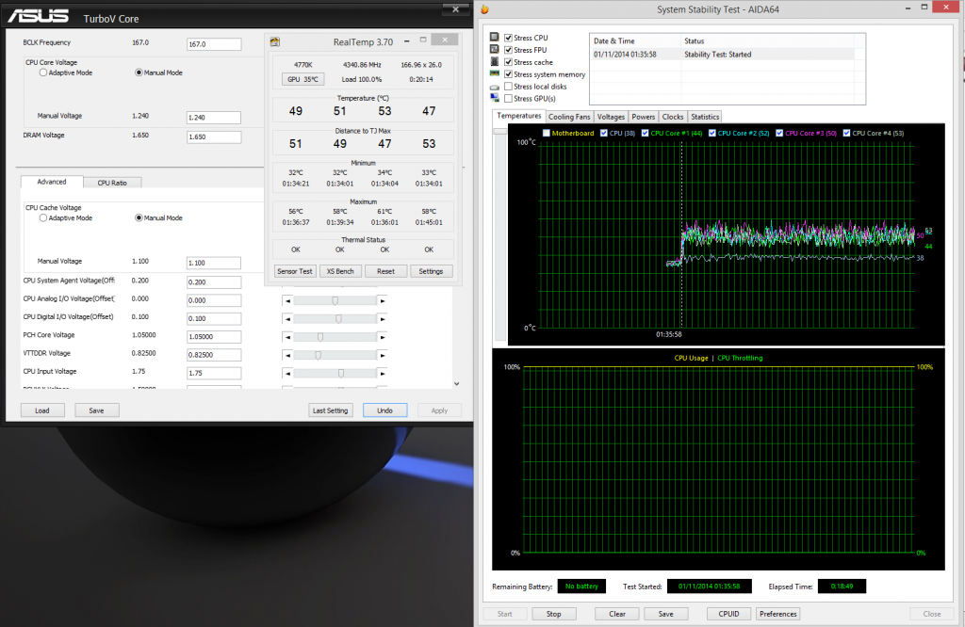Show Motherboard temperature on the graph
965x627 pixels.
[545, 133]
